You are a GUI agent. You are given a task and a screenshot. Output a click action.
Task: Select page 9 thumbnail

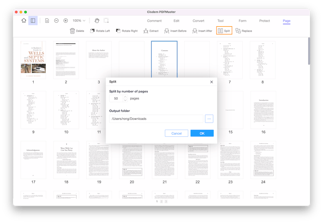coord(33,110)
